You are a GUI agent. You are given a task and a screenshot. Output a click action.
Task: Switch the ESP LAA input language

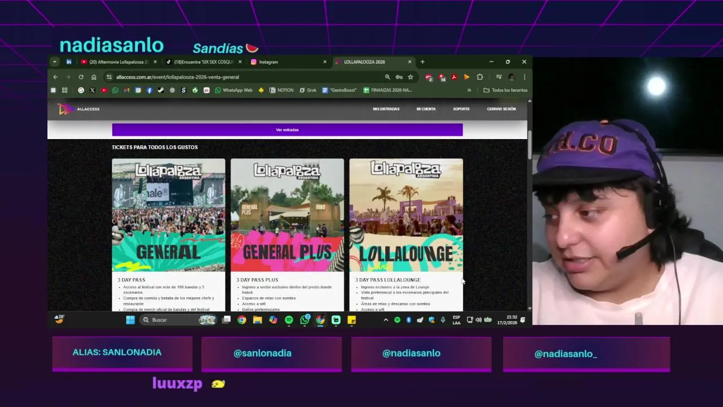click(456, 320)
